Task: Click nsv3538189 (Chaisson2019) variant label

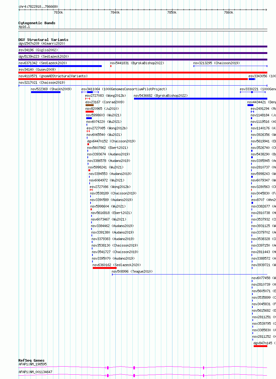Action: [114, 193]
